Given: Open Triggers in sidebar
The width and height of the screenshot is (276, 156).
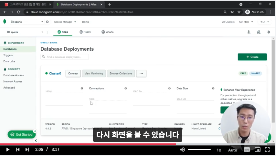Looking at the screenshot, I should coord(8,55).
